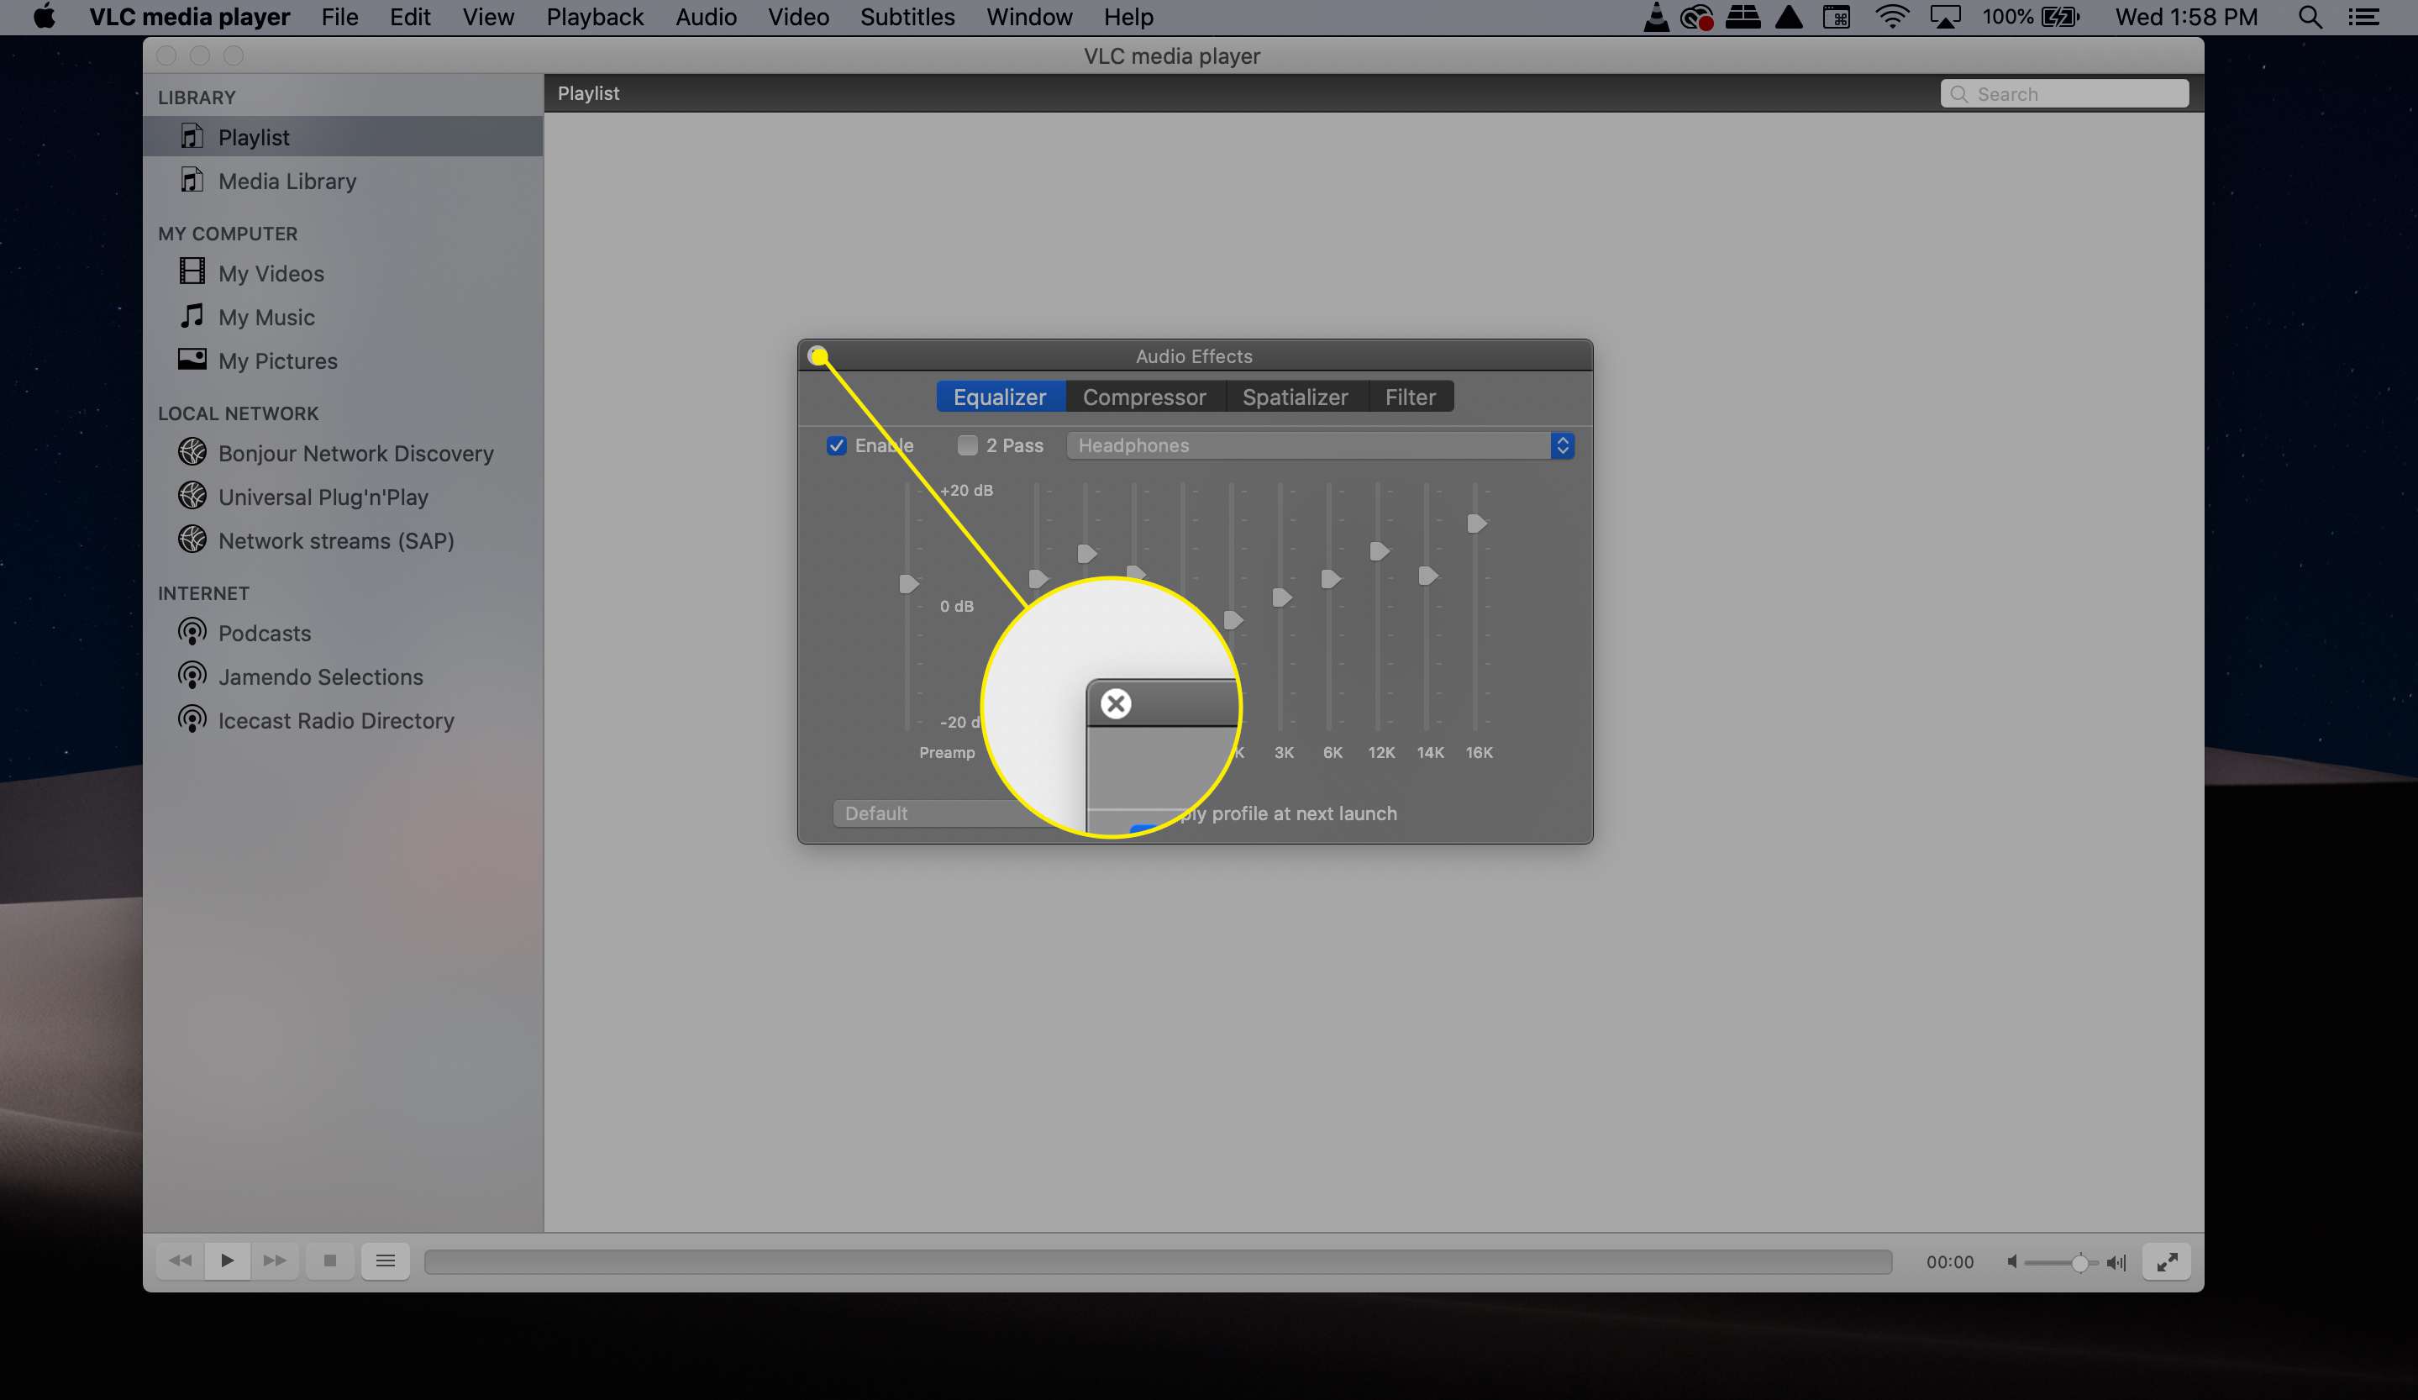Click the fast-forward/next button

click(x=275, y=1261)
